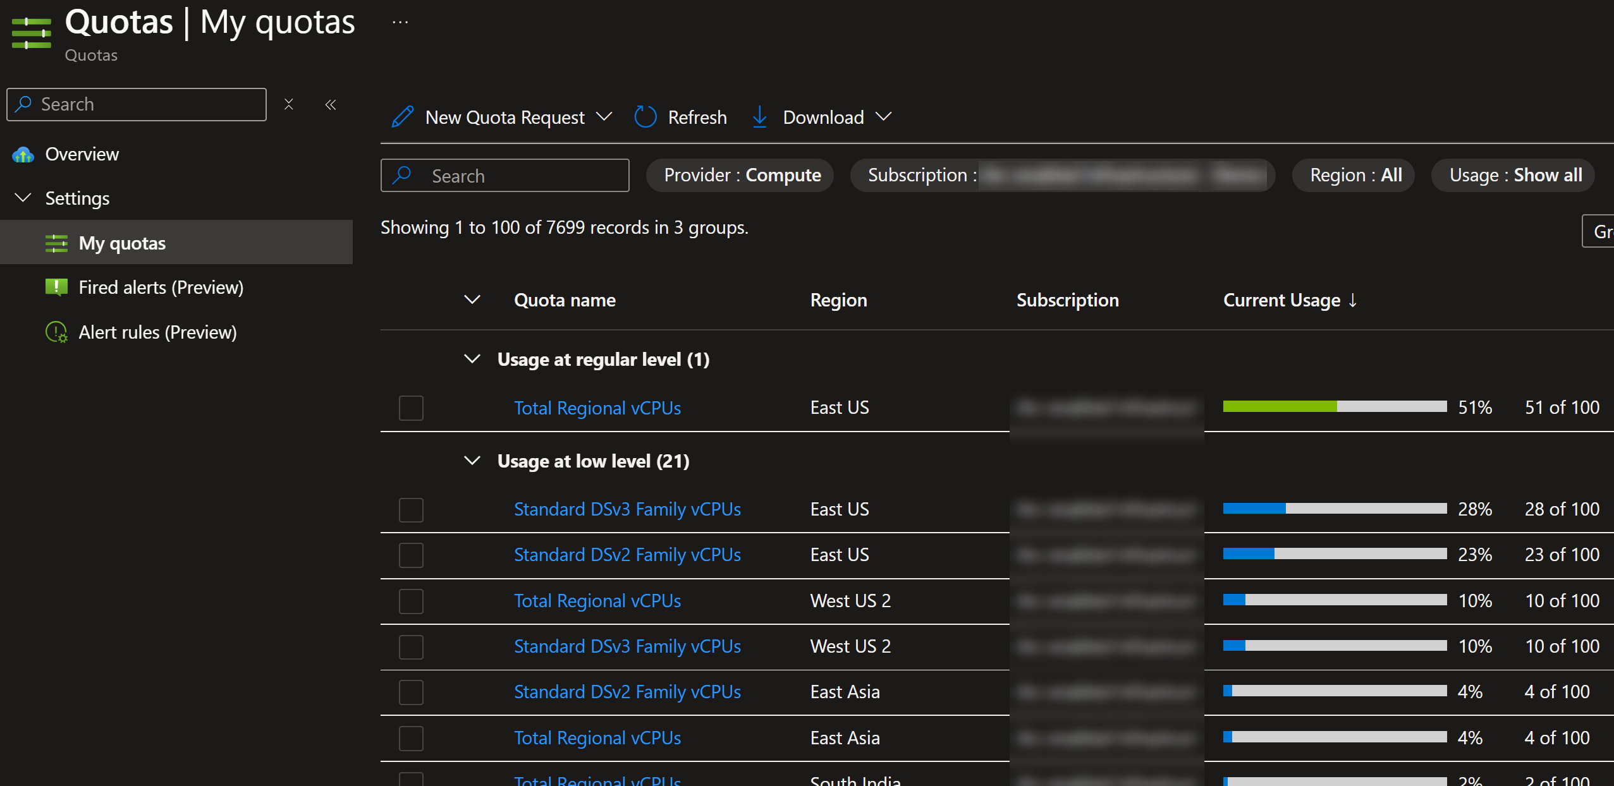1614x786 pixels.
Task: Focus the quota list Search field
Action: point(505,175)
